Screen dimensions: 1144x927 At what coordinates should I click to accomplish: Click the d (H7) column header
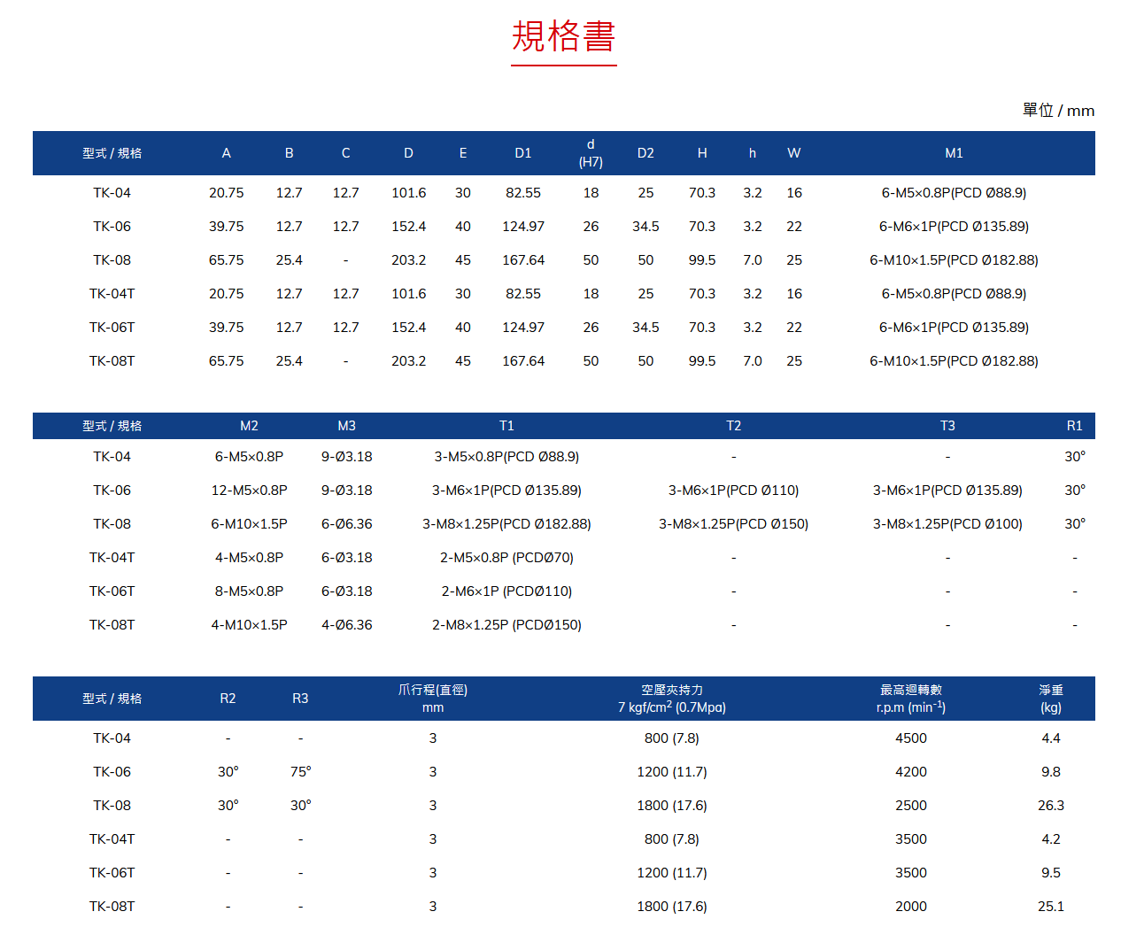591,153
